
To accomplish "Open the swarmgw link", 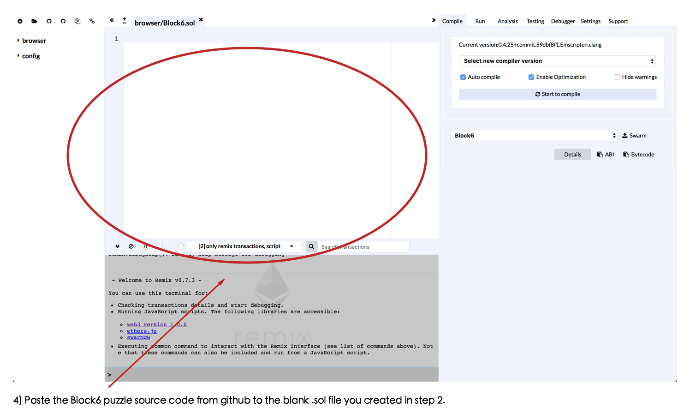I will tap(138, 337).
